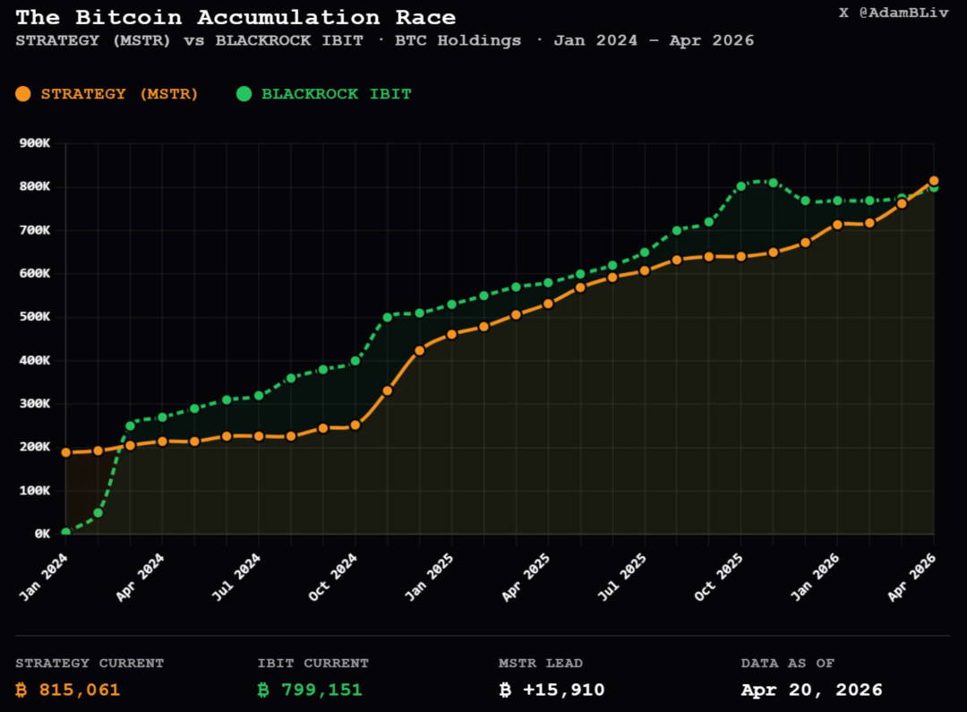Click the Oct 2025 x-axis label
967x712 pixels.
tap(718, 577)
